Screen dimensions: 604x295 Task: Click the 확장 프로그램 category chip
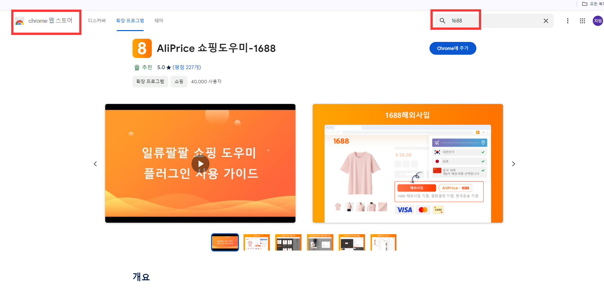point(150,81)
